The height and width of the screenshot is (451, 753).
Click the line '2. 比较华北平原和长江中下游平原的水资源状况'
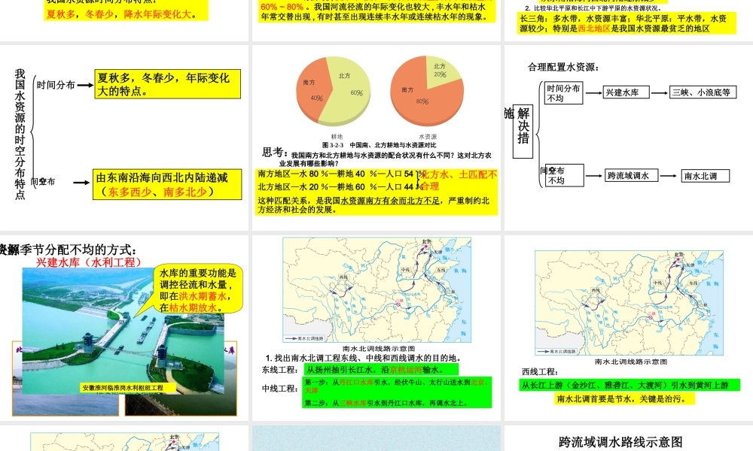pos(593,8)
